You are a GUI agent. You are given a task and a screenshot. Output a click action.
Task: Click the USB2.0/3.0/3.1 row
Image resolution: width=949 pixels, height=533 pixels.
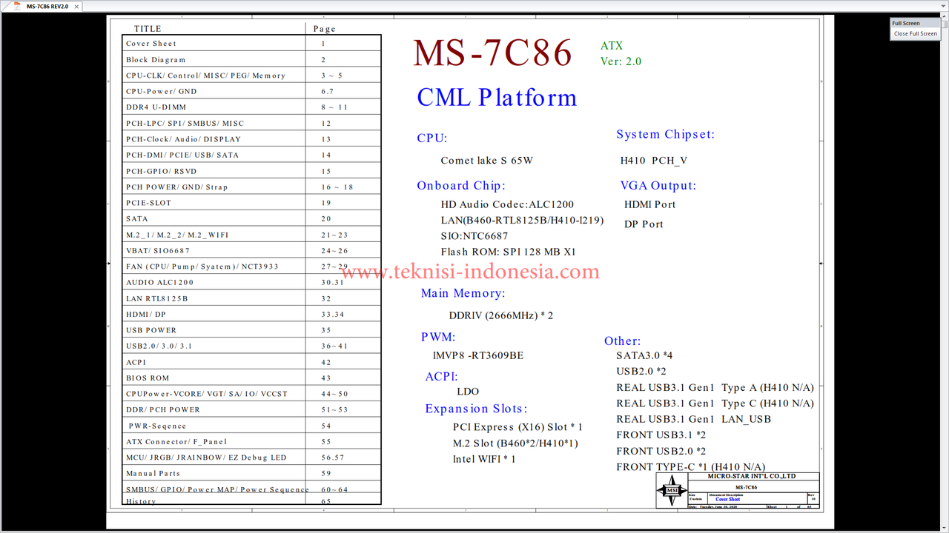pos(251,346)
